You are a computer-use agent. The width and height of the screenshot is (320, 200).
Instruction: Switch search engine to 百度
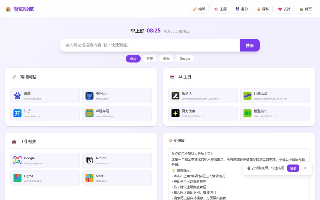(x=150, y=59)
